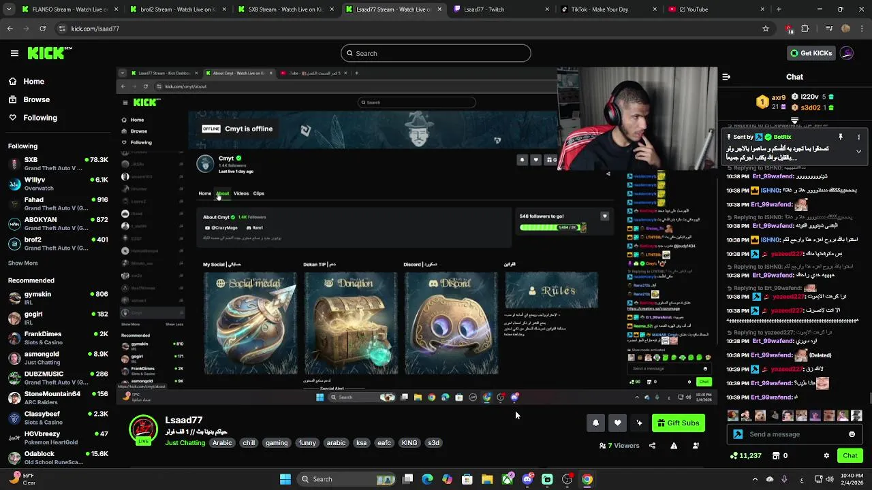Open the 7 Viewers list
This screenshot has width=872, height=490.
619,446
